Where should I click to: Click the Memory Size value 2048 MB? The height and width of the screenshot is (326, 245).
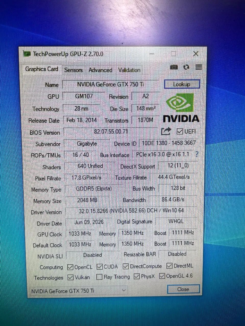87,200
